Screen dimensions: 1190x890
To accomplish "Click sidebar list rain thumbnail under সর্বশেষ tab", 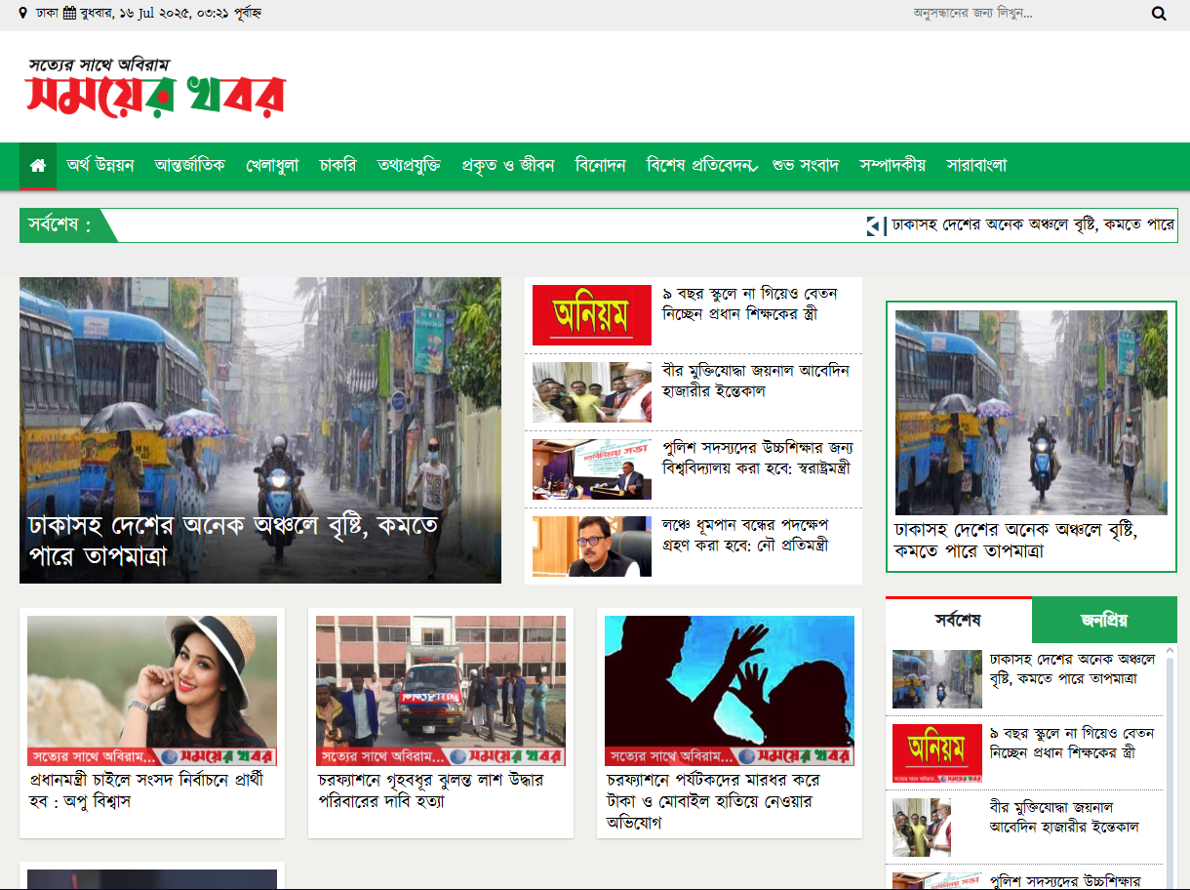I will pos(937,679).
